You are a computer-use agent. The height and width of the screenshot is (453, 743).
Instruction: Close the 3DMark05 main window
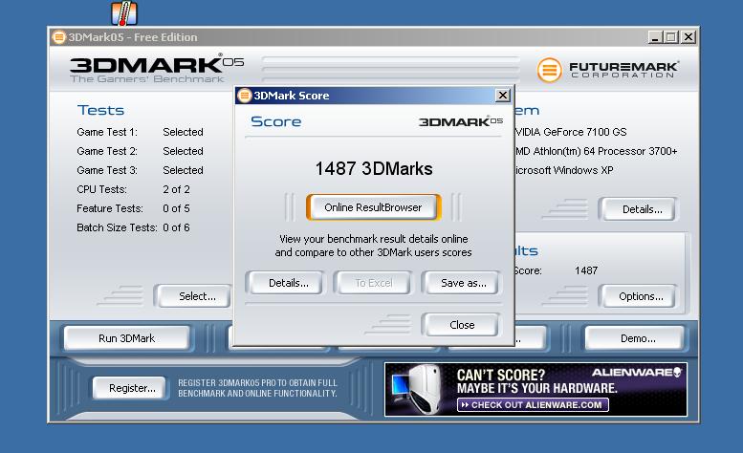pyautogui.click(x=688, y=37)
